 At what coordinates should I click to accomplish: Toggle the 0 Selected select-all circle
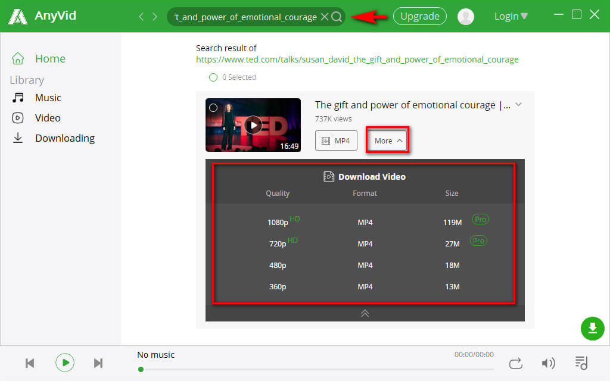pos(213,77)
